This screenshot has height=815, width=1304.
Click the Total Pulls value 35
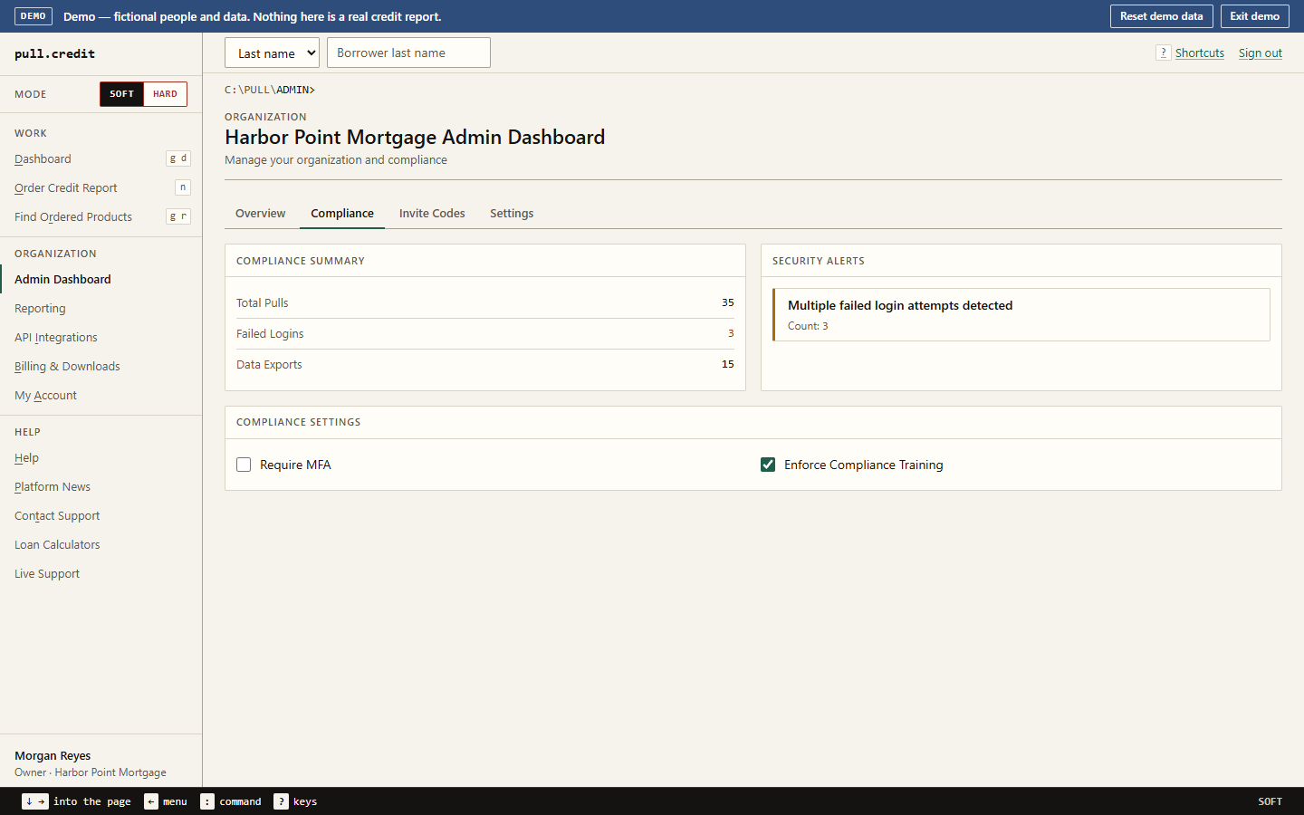pyautogui.click(x=728, y=302)
